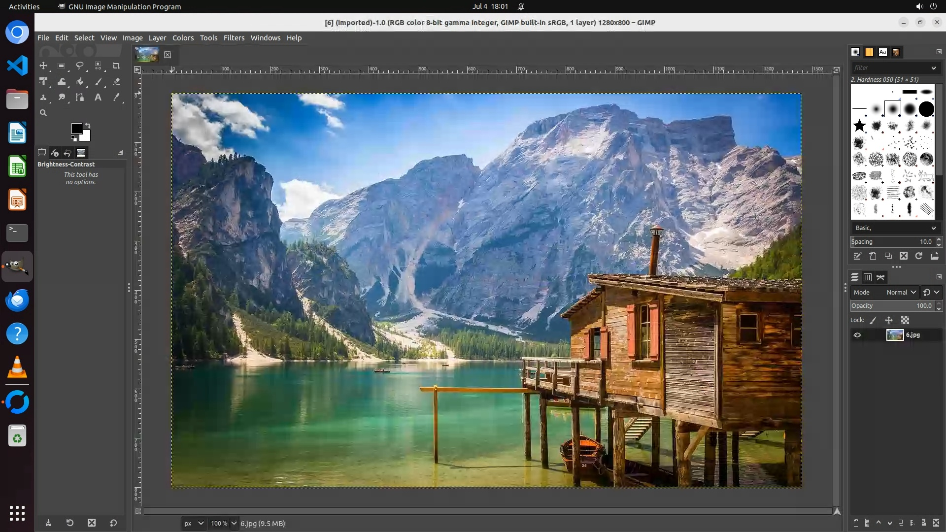Open the Filters menu
This screenshot has height=532, width=946.
(x=234, y=38)
